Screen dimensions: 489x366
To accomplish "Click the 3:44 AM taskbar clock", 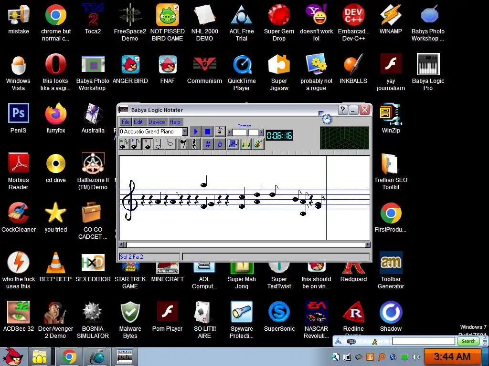I will click(x=452, y=356).
